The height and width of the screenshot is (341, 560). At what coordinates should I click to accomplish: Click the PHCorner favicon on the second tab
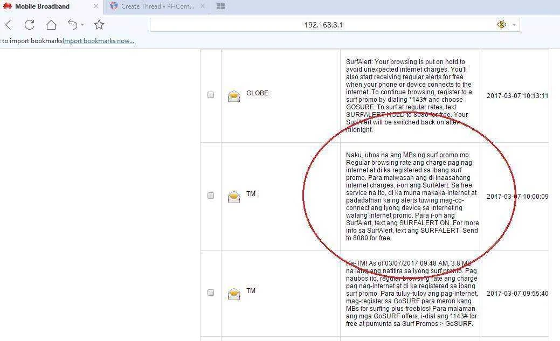coord(114,6)
